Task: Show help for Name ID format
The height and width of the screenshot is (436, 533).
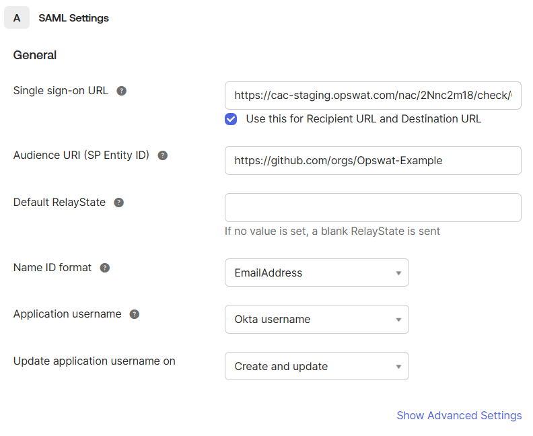Action: tap(104, 268)
